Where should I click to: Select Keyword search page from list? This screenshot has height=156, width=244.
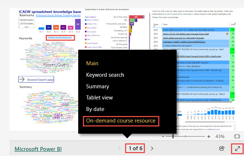pos(105,75)
